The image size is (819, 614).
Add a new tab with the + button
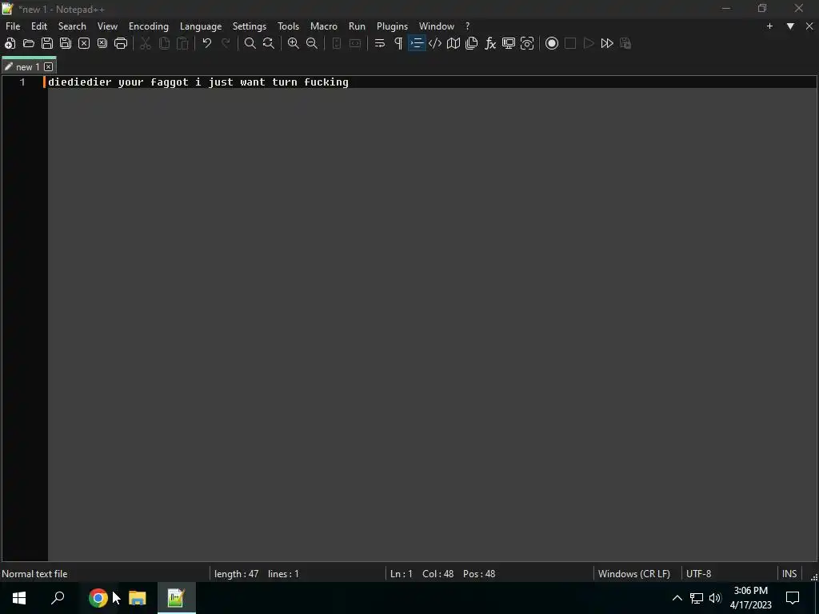(769, 26)
